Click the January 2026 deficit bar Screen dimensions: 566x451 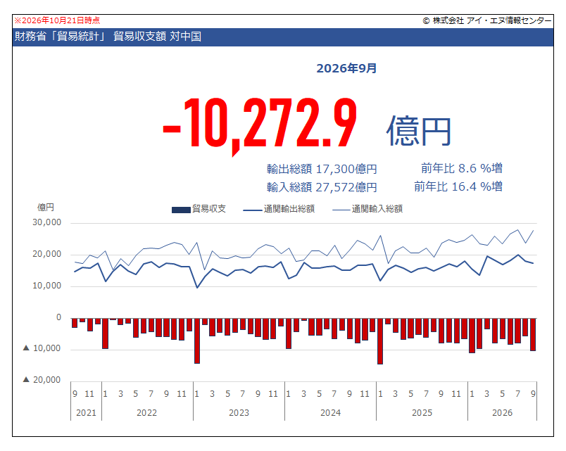click(x=472, y=336)
